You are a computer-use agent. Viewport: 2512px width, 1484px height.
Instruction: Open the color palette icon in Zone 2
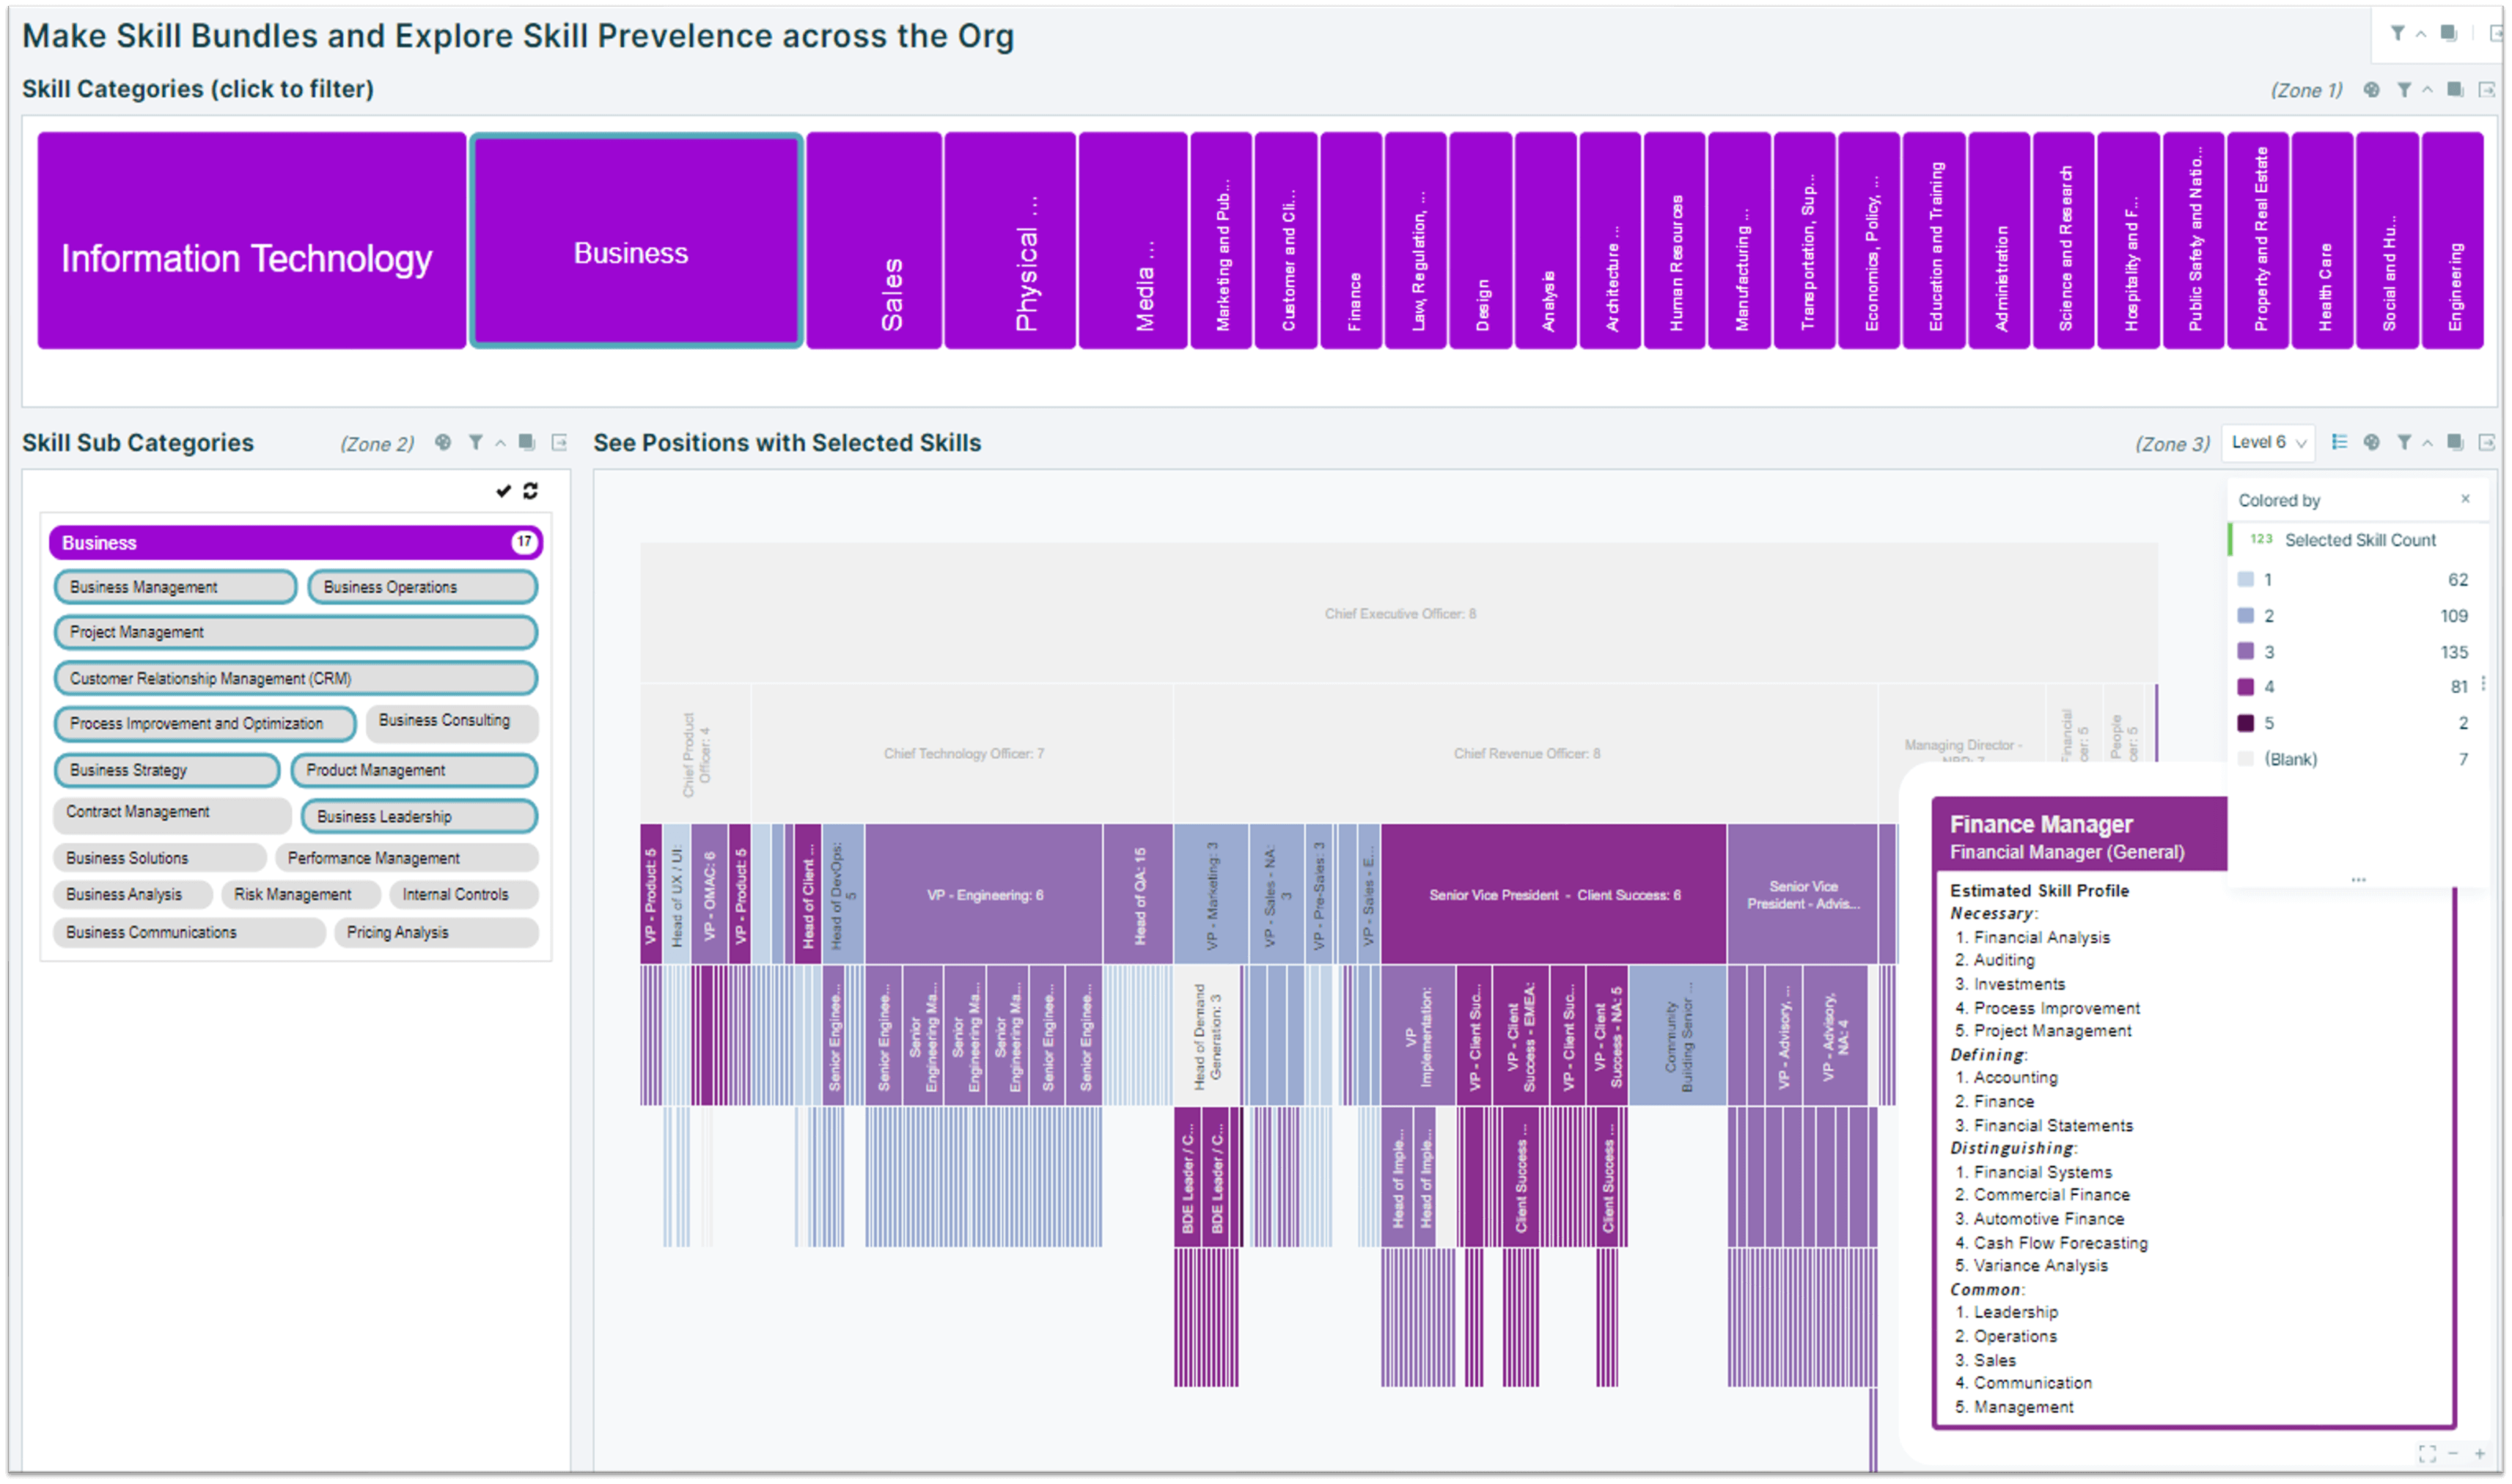[443, 442]
